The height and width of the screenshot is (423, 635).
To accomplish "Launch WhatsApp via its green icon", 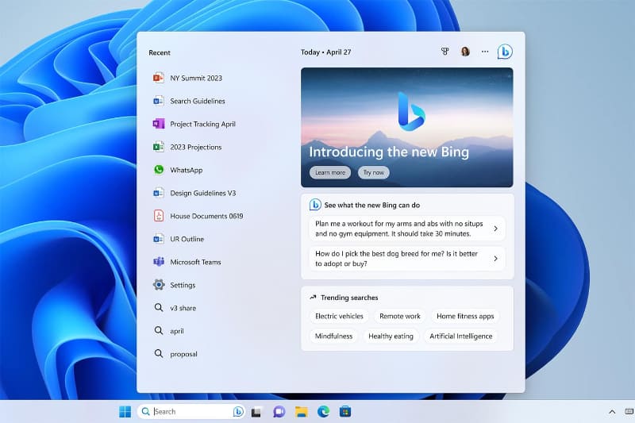I will pyautogui.click(x=158, y=170).
